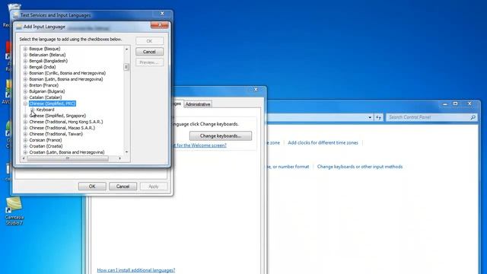Select Chinese (Simplified, PRC) language entry

[53, 104]
